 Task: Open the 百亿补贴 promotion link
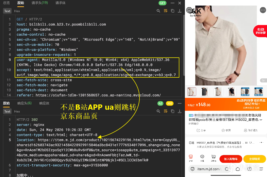tap(252, 104)
